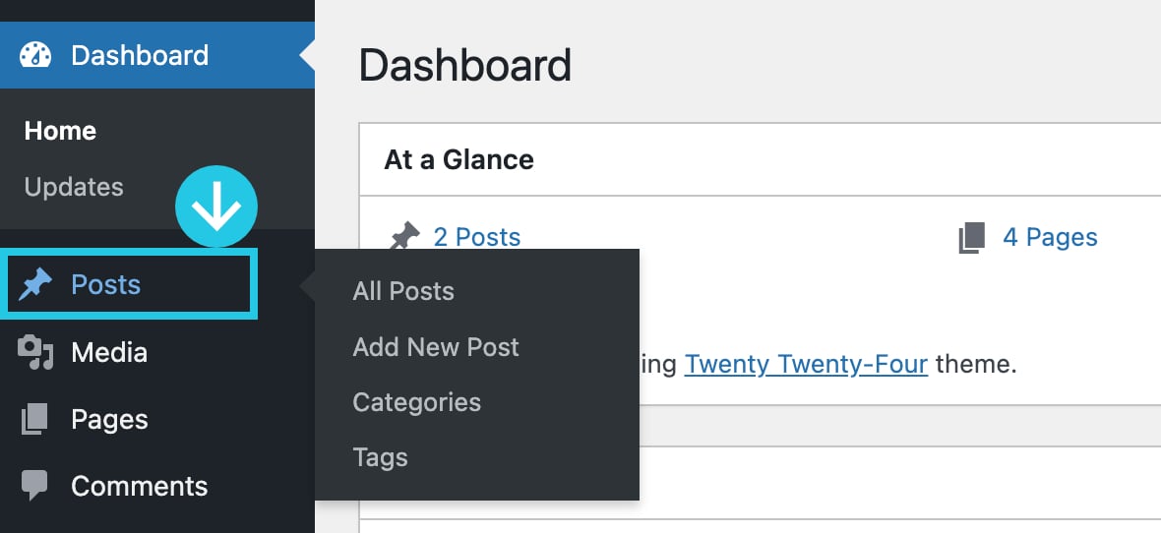Click the pushpin icon beside Posts in sidebar
The image size is (1161, 533).
tap(34, 284)
